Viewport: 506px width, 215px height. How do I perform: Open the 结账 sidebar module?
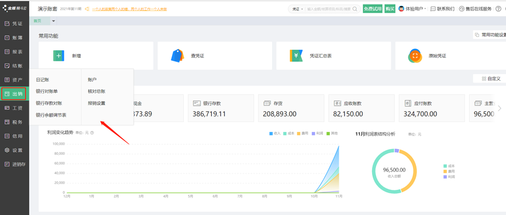click(x=14, y=66)
